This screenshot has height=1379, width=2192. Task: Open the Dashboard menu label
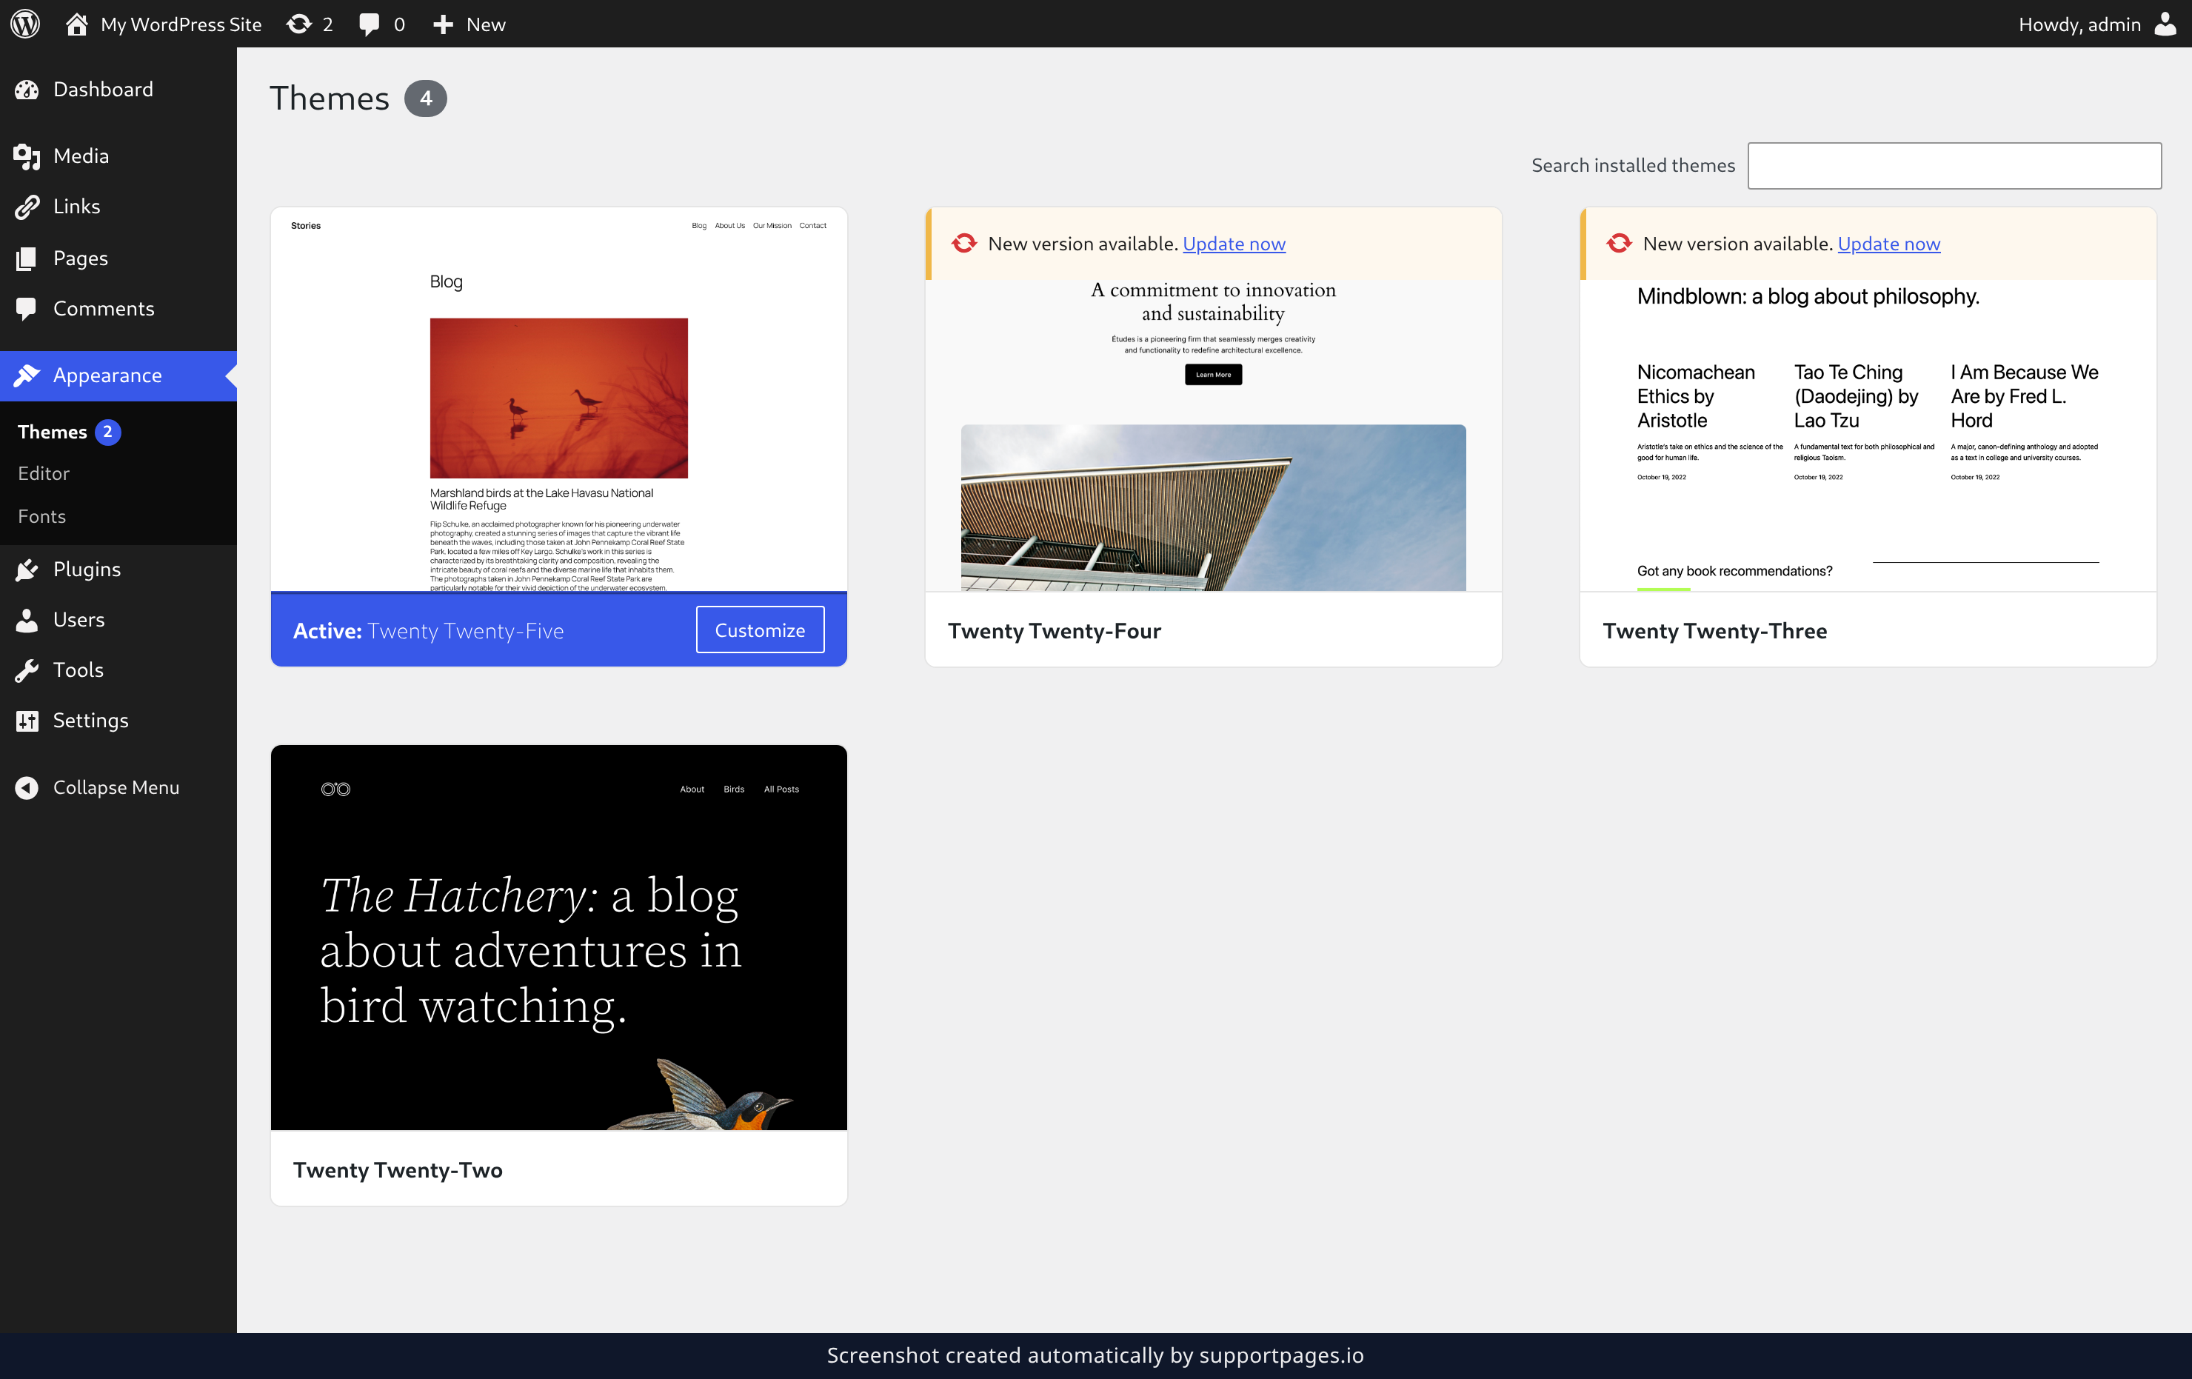(x=103, y=89)
